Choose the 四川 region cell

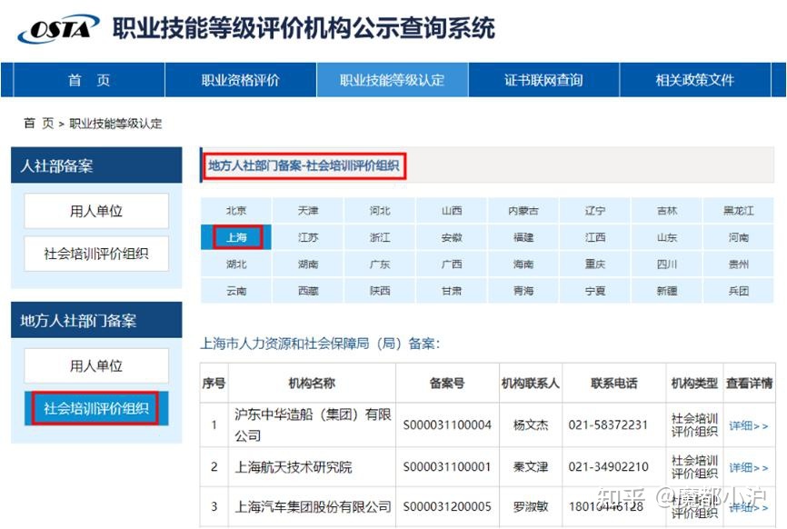click(x=667, y=264)
